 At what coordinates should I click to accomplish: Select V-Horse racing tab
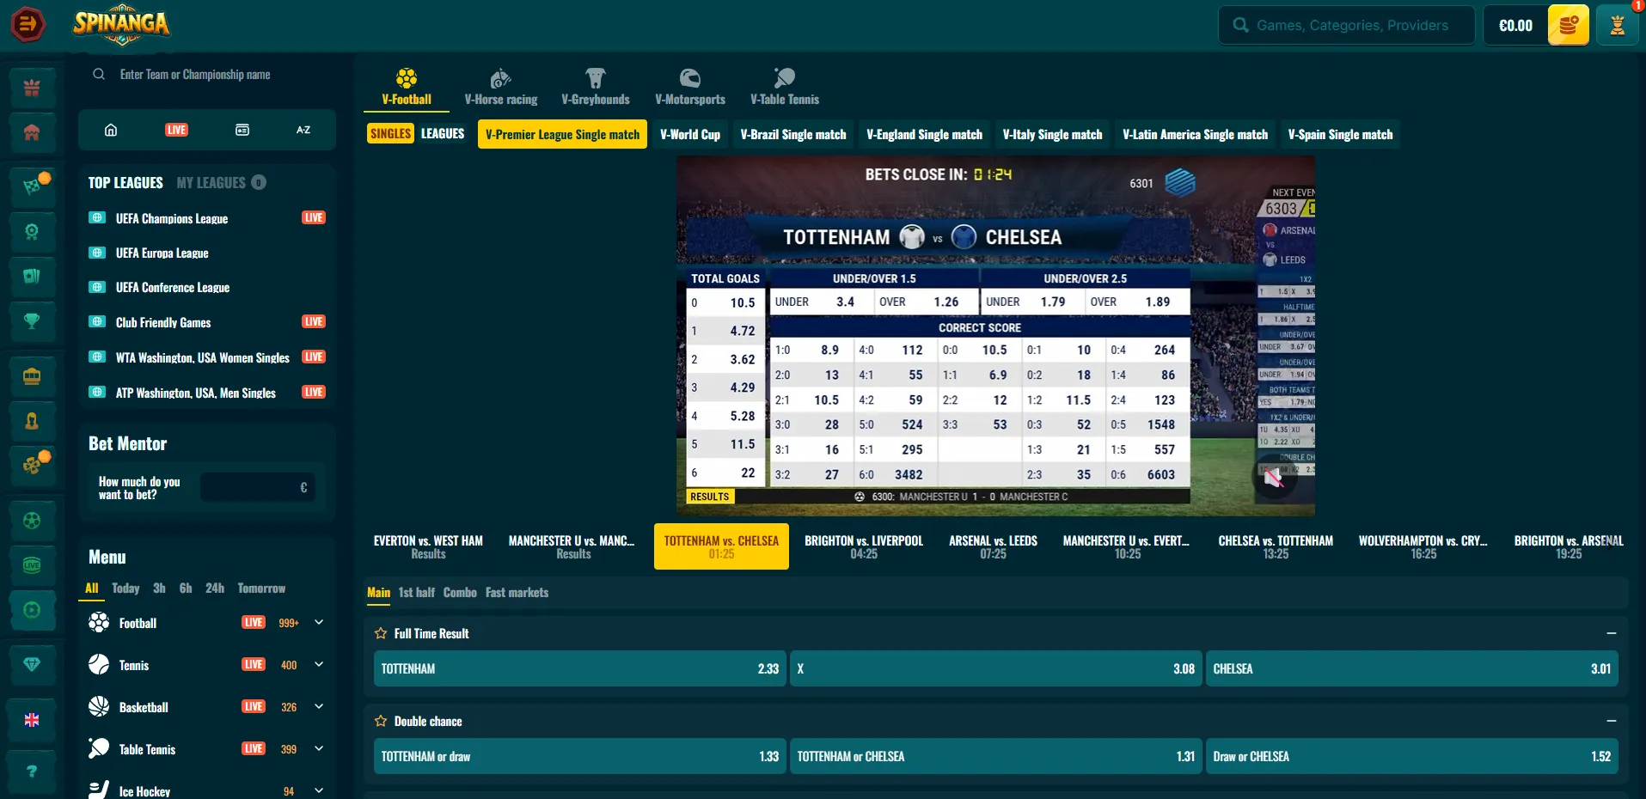(x=501, y=88)
